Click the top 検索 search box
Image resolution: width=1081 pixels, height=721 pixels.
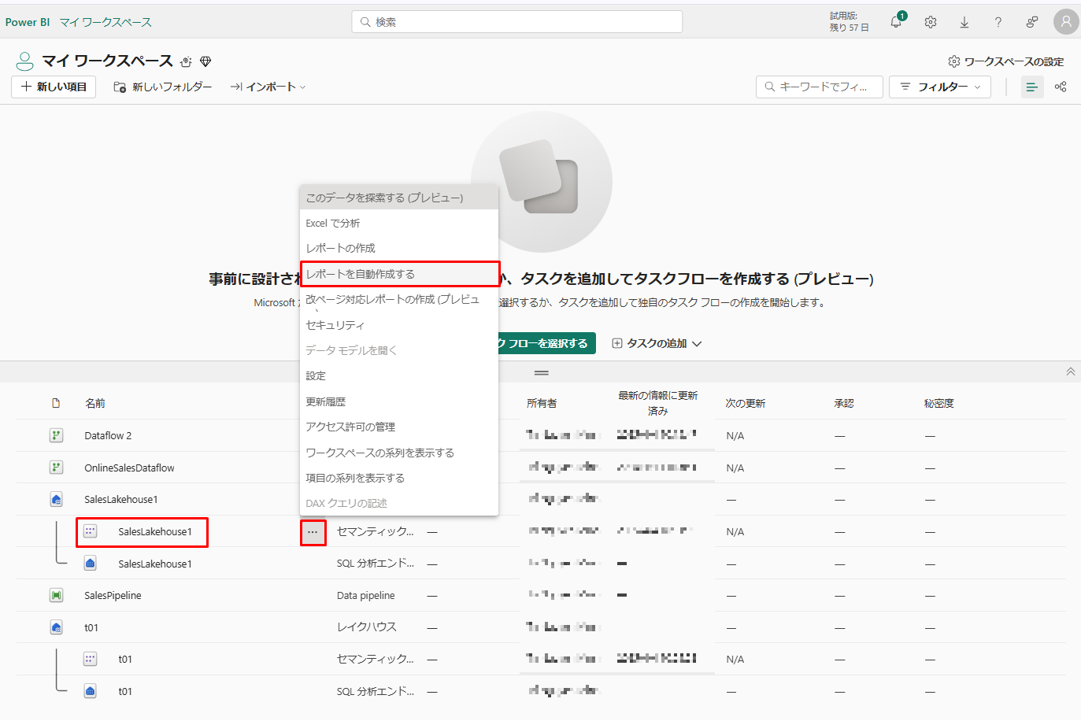point(516,22)
